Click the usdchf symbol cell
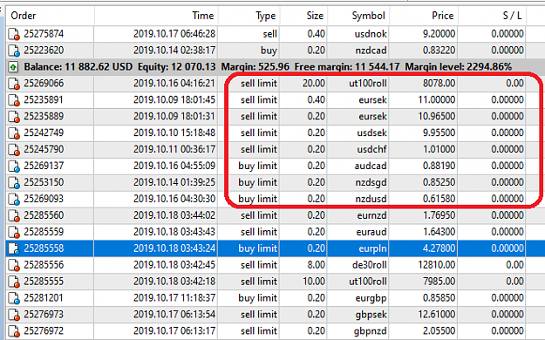Screen dimensions: 545x340 point(371,149)
